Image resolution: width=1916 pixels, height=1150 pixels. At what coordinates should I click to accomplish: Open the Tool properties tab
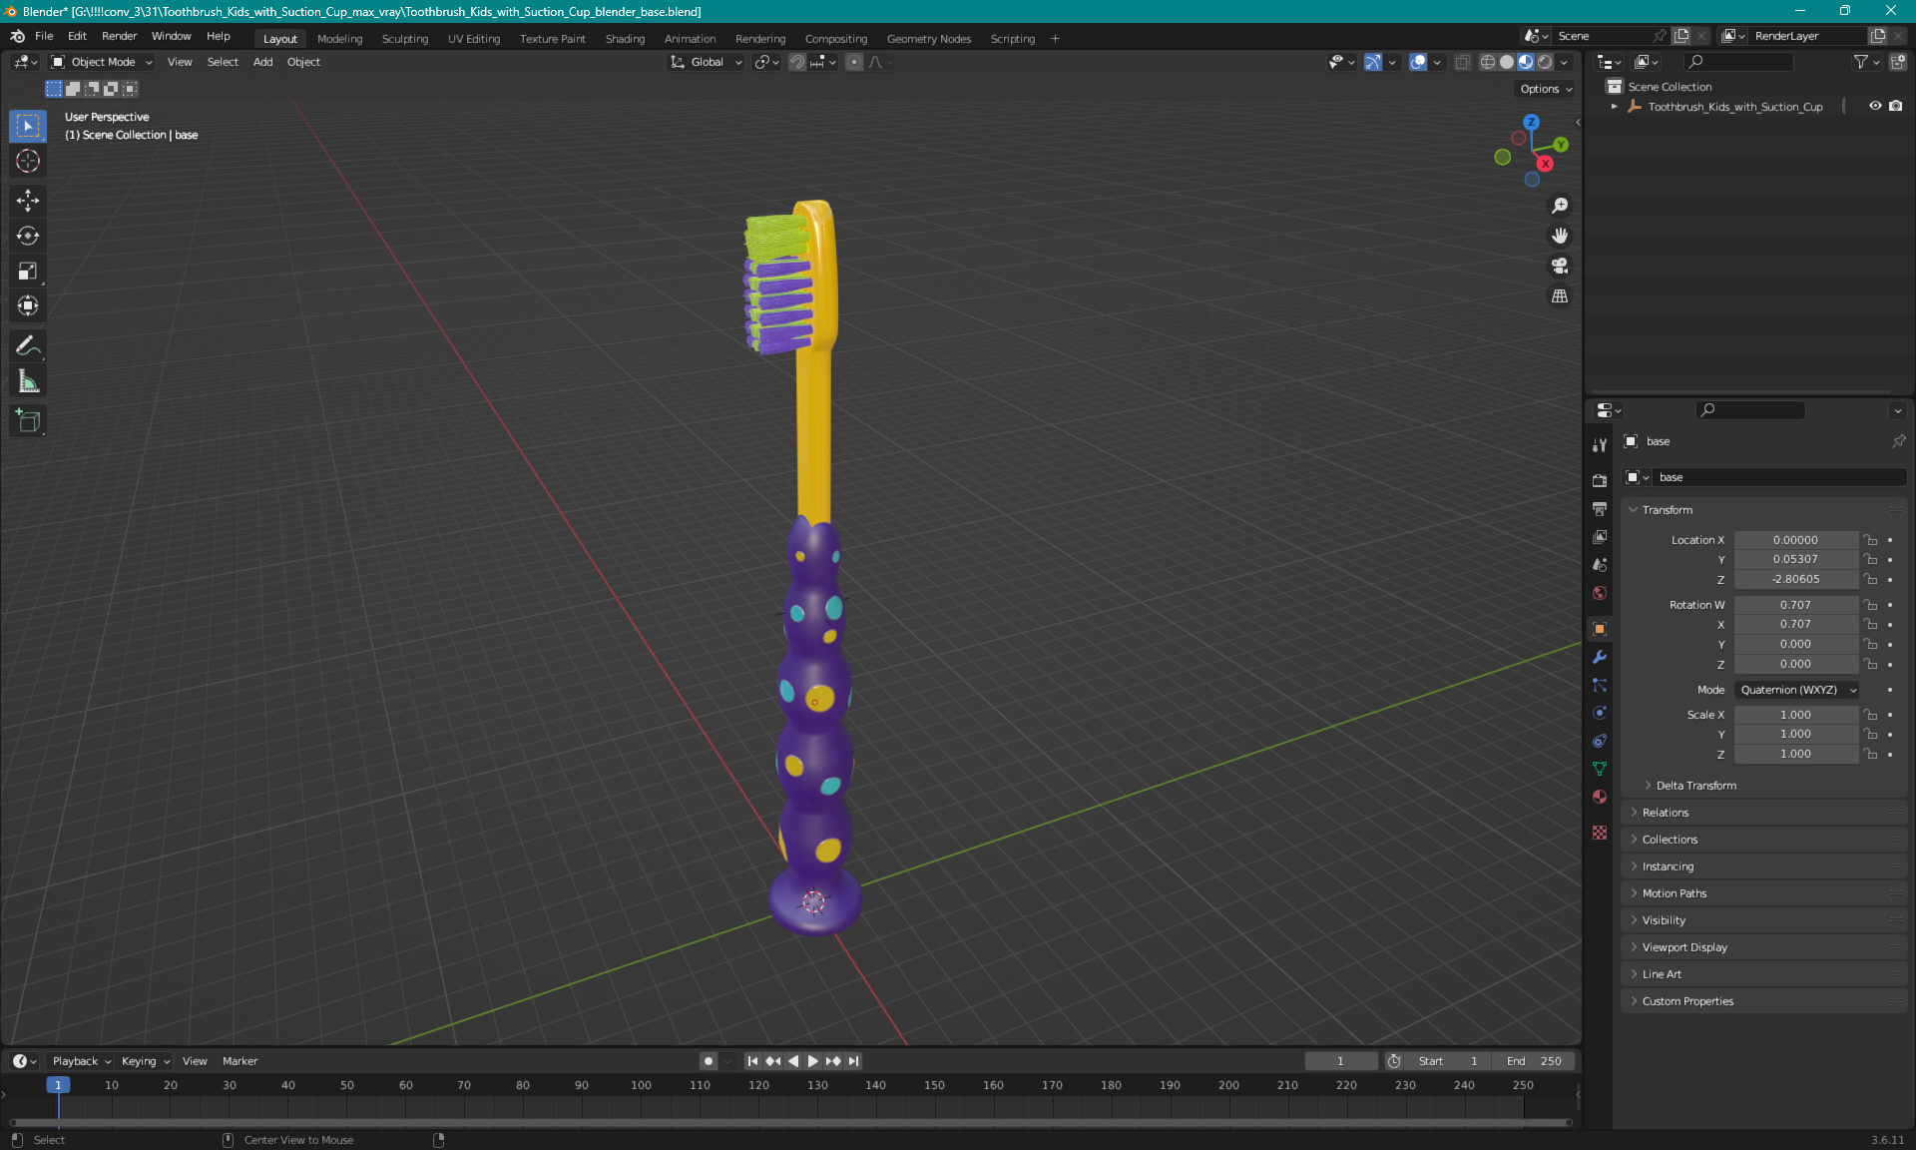(1600, 445)
